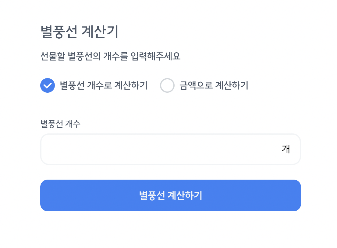Keep balloon count mode checked
The height and width of the screenshot is (248, 337).
coord(48,85)
